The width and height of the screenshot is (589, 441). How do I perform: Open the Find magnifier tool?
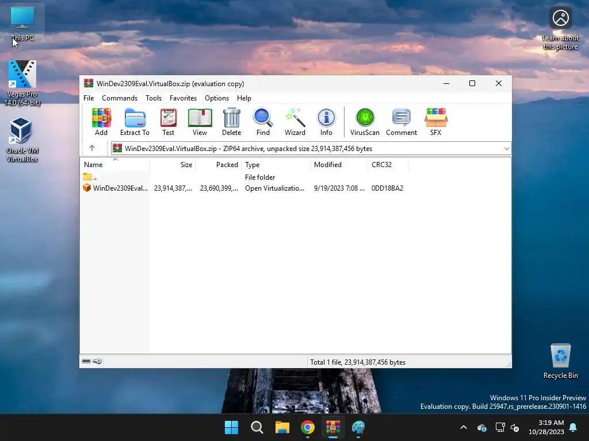click(x=263, y=122)
